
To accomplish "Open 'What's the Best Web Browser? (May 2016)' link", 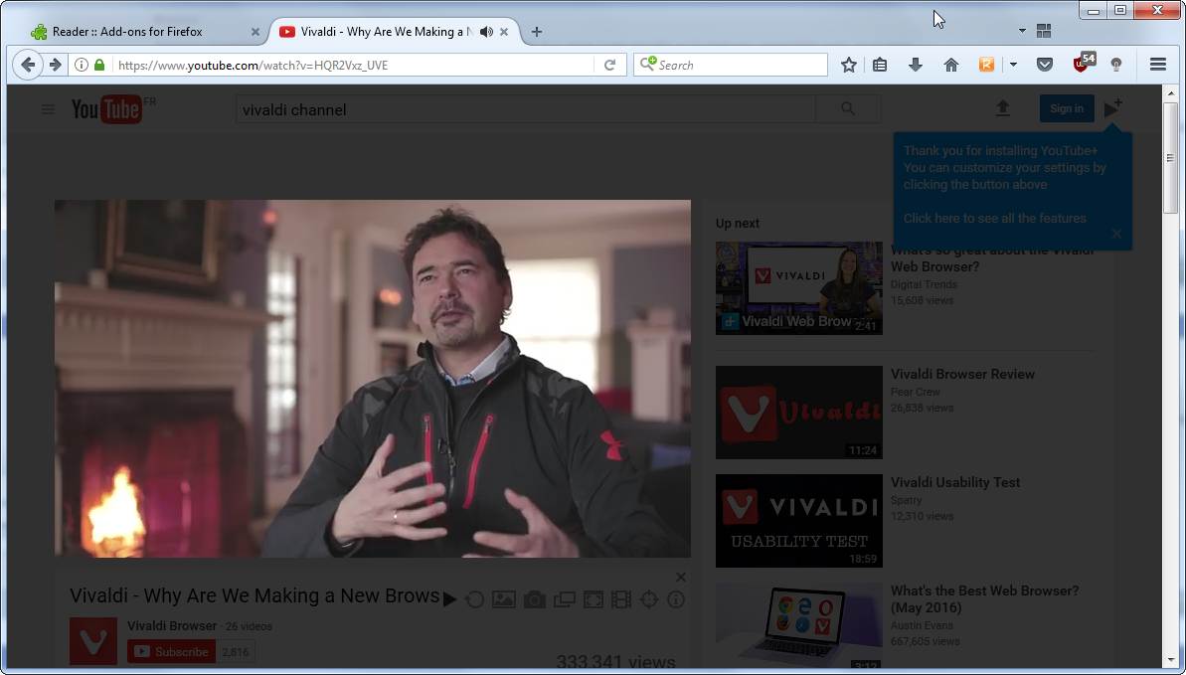I will 984,598.
